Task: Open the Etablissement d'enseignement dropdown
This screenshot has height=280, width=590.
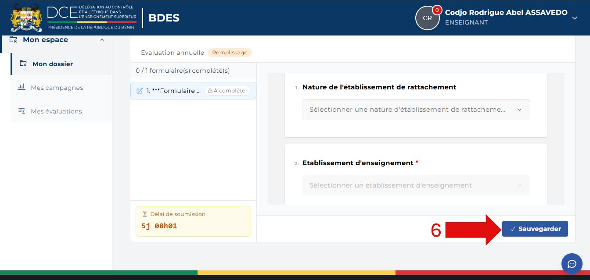Action: [x=416, y=185]
